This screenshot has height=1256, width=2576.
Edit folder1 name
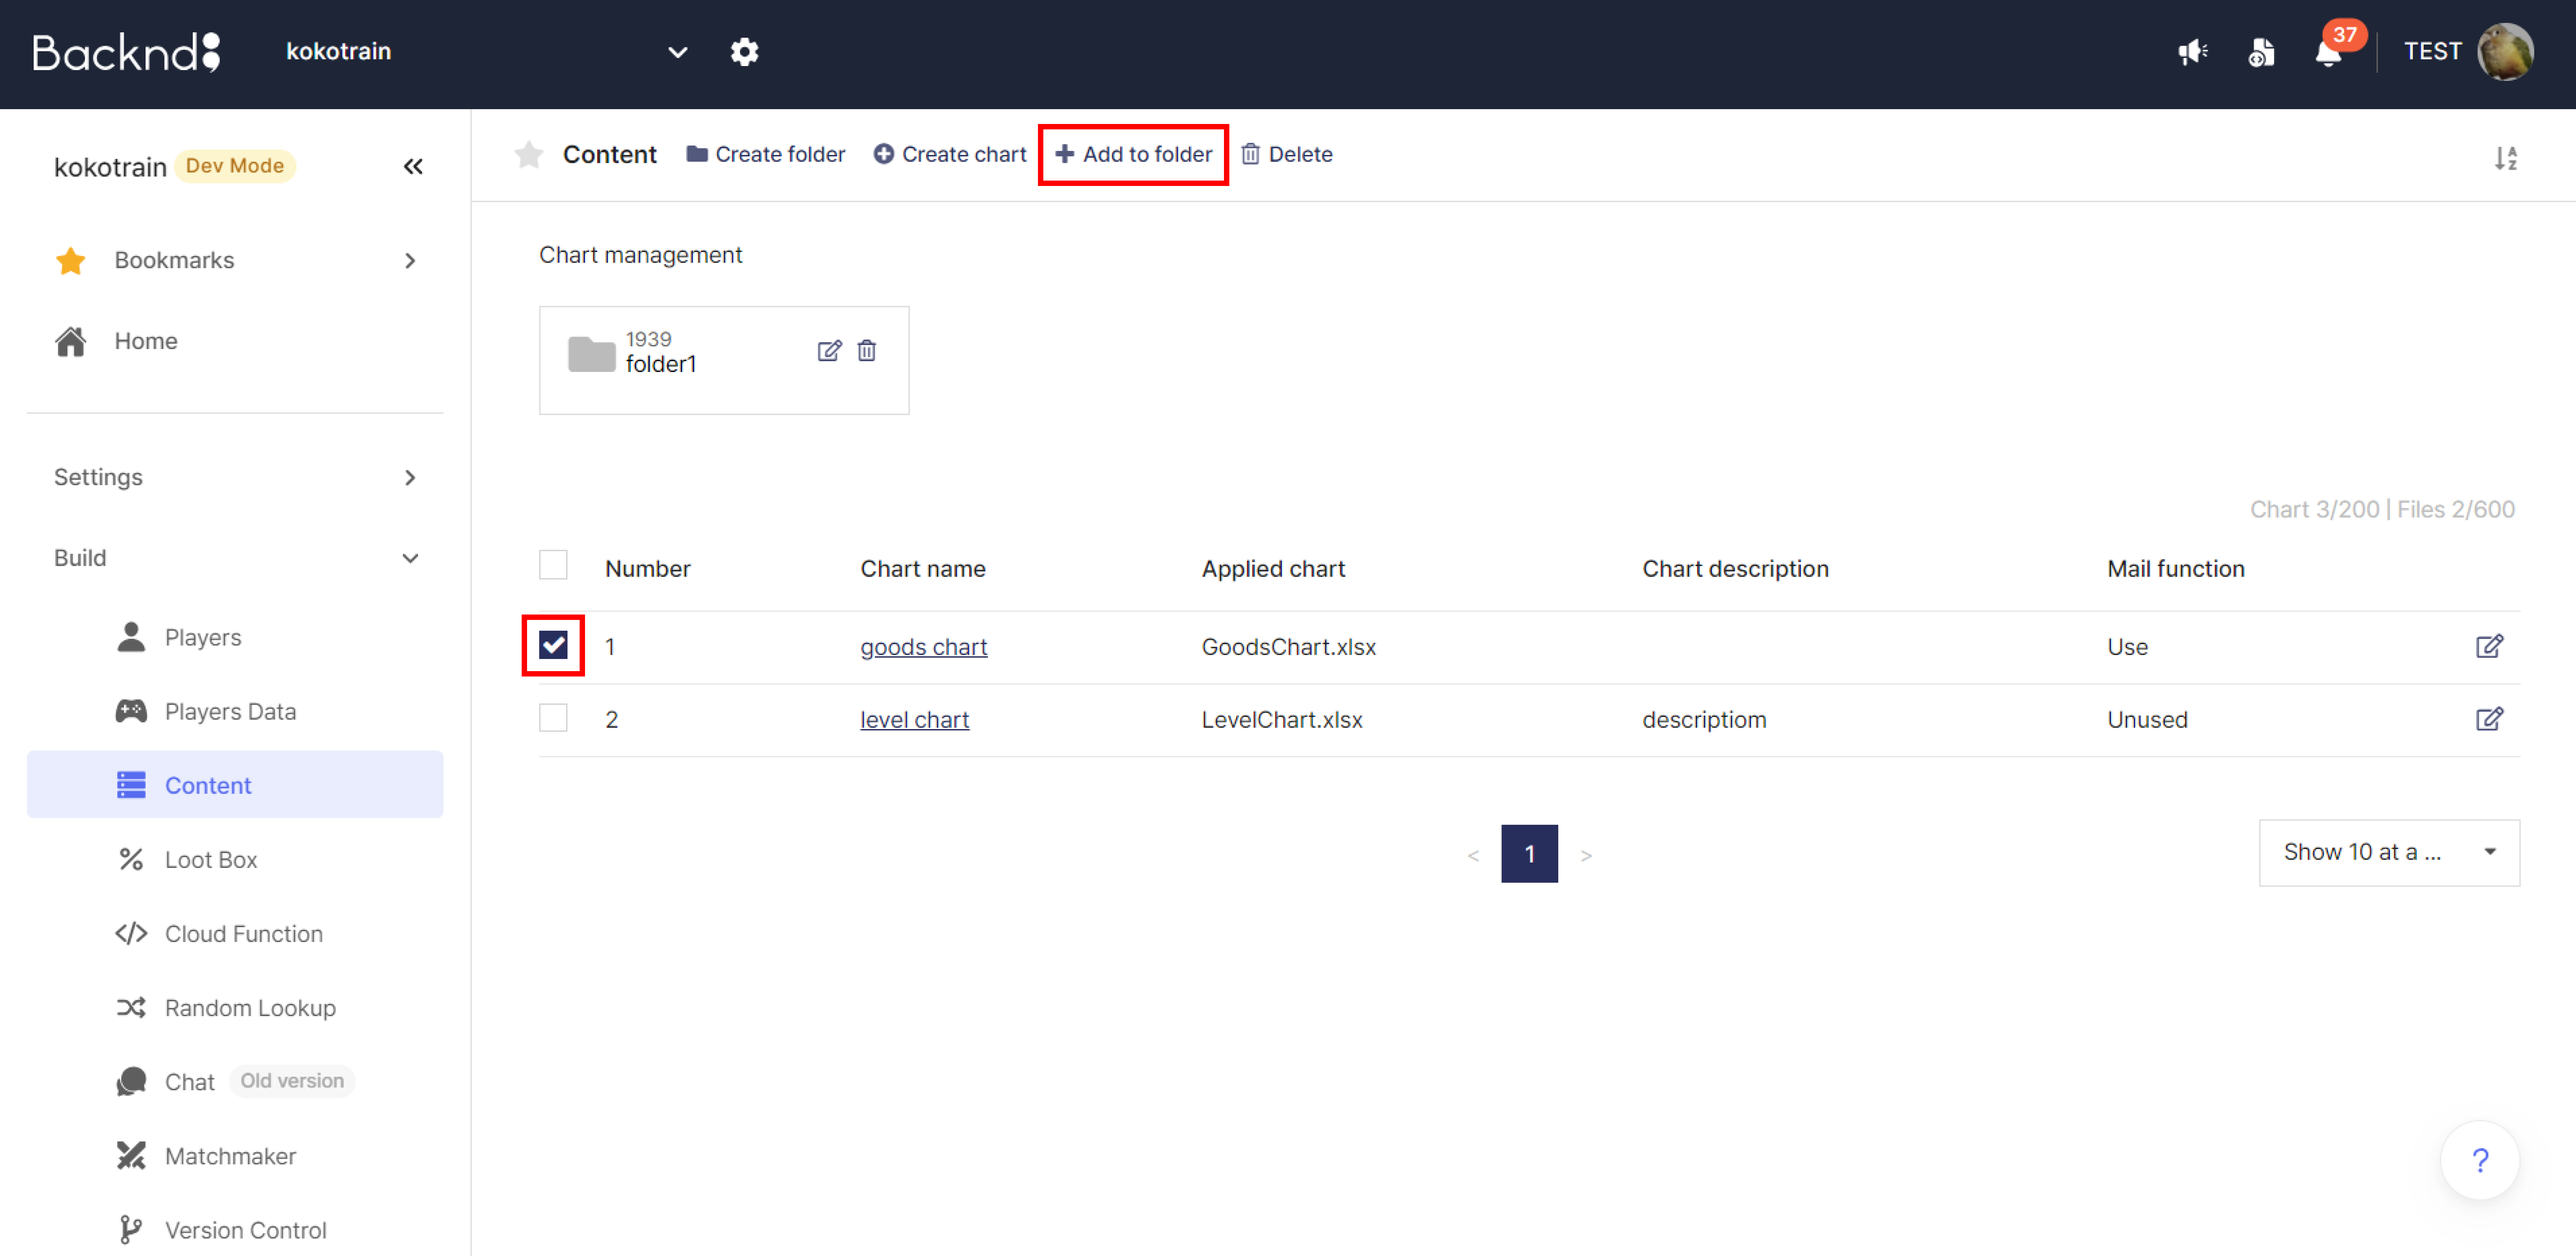(x=829, y=351)
